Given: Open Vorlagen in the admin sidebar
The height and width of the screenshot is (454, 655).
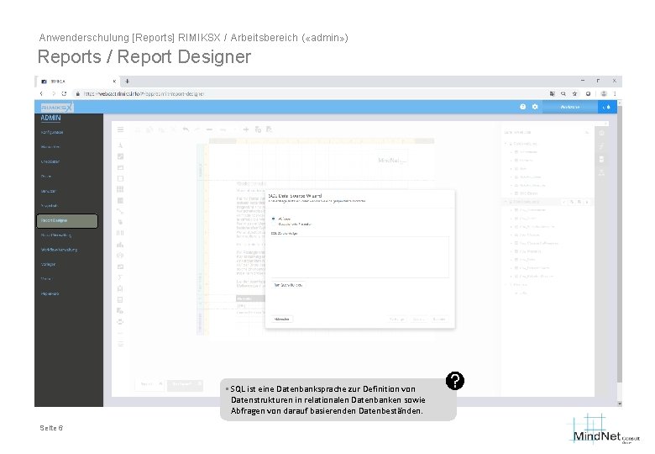Looking at the screenshot, I should [49, 265].
